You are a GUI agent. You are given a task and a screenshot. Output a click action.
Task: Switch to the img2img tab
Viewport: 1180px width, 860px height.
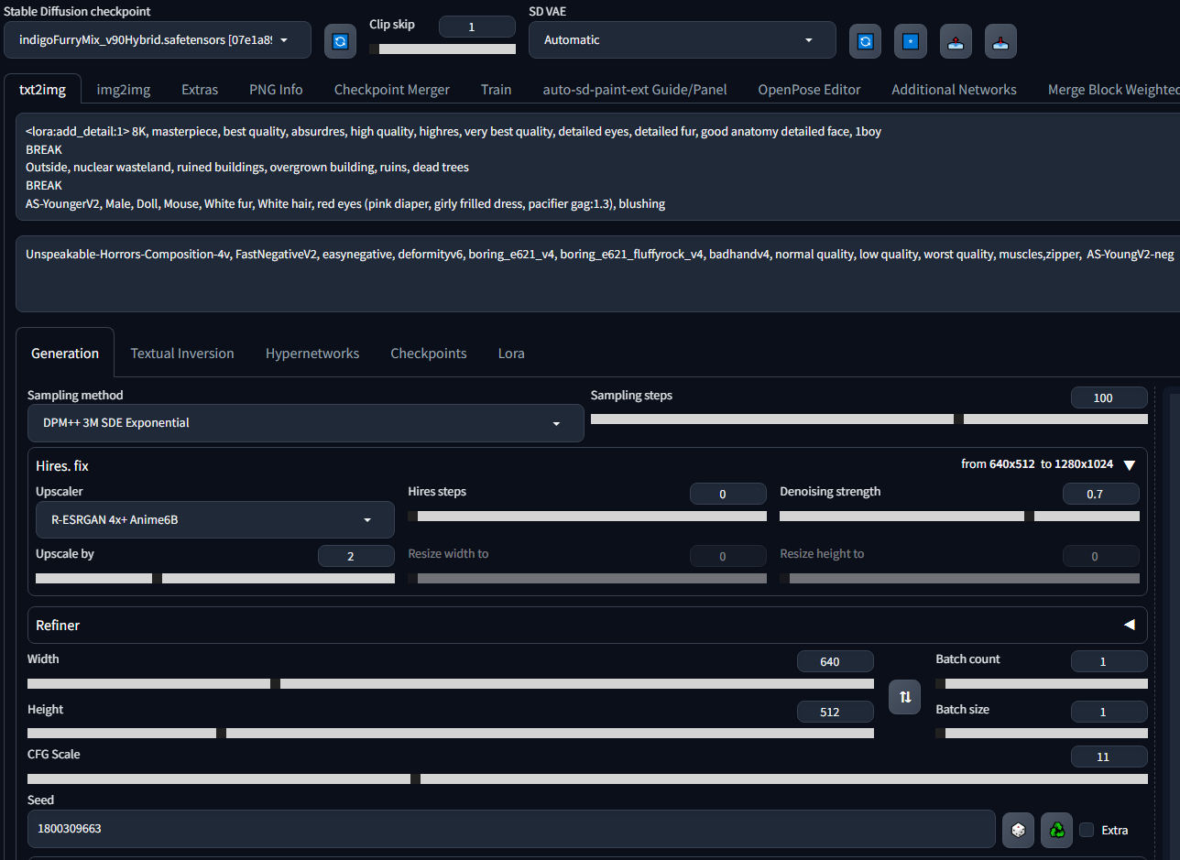pos(123,90)
